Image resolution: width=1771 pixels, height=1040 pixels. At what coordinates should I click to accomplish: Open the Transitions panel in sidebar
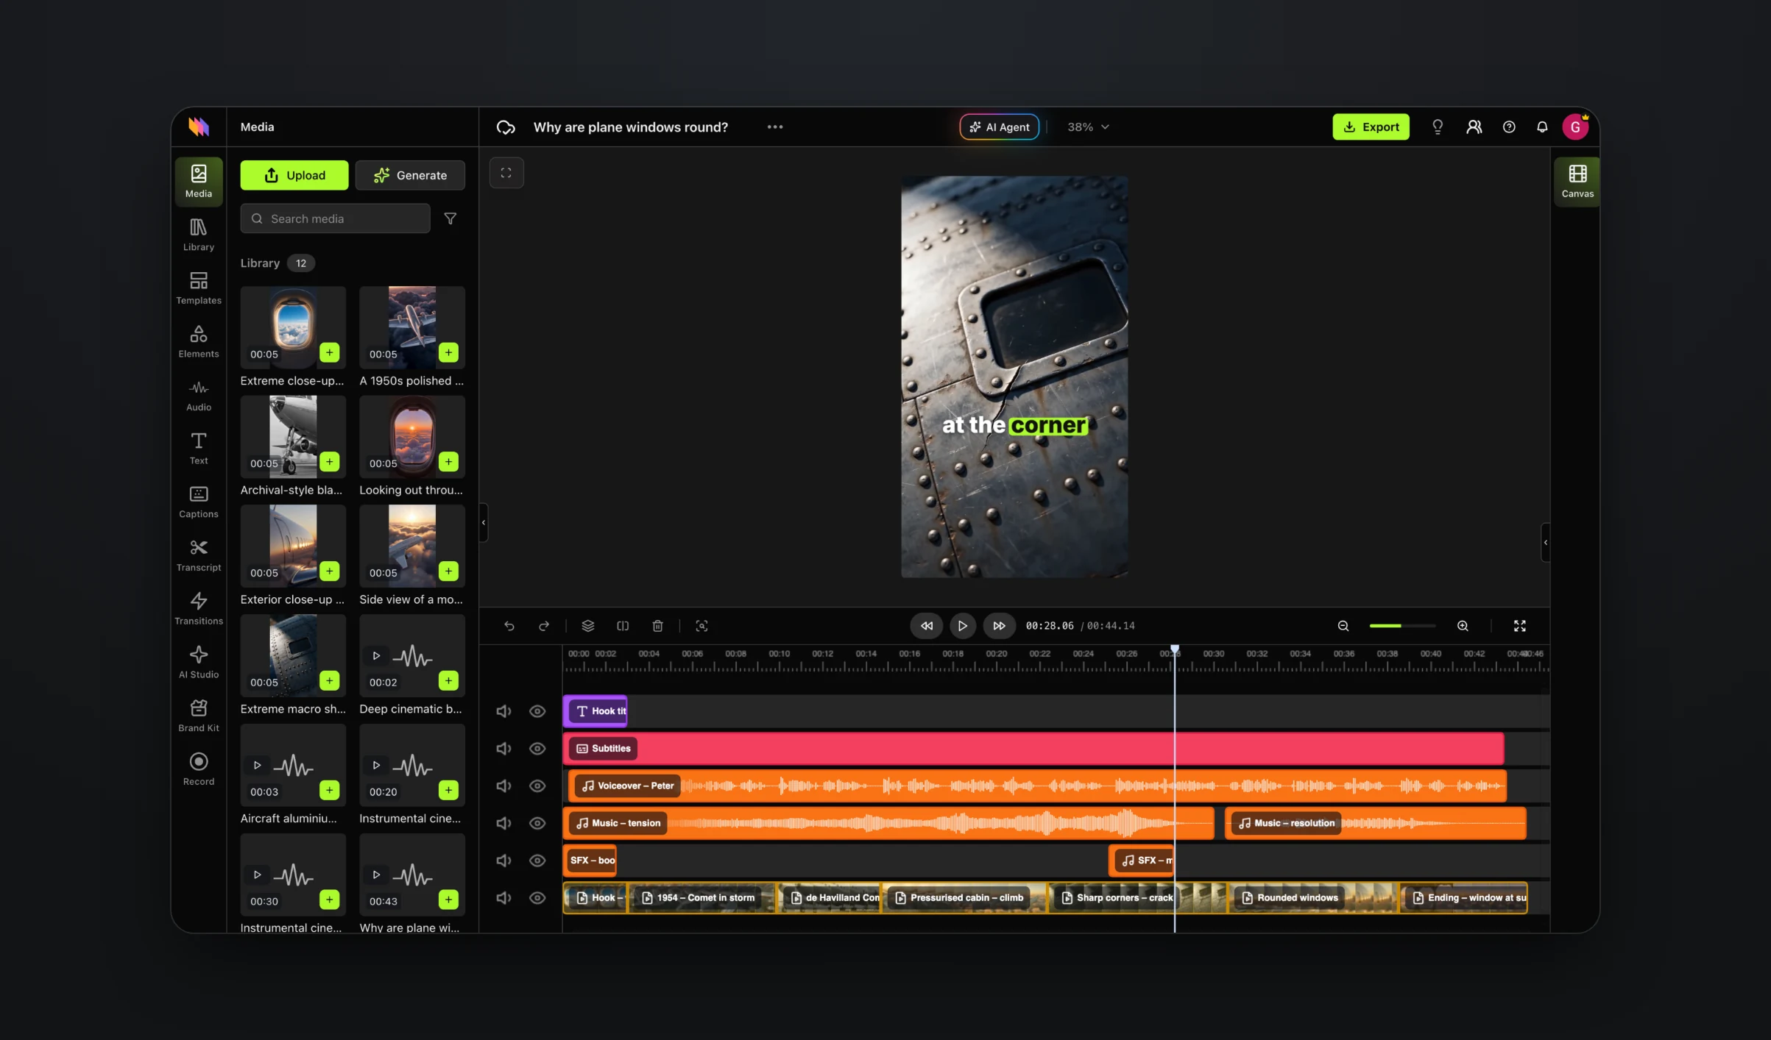point(199,608)
